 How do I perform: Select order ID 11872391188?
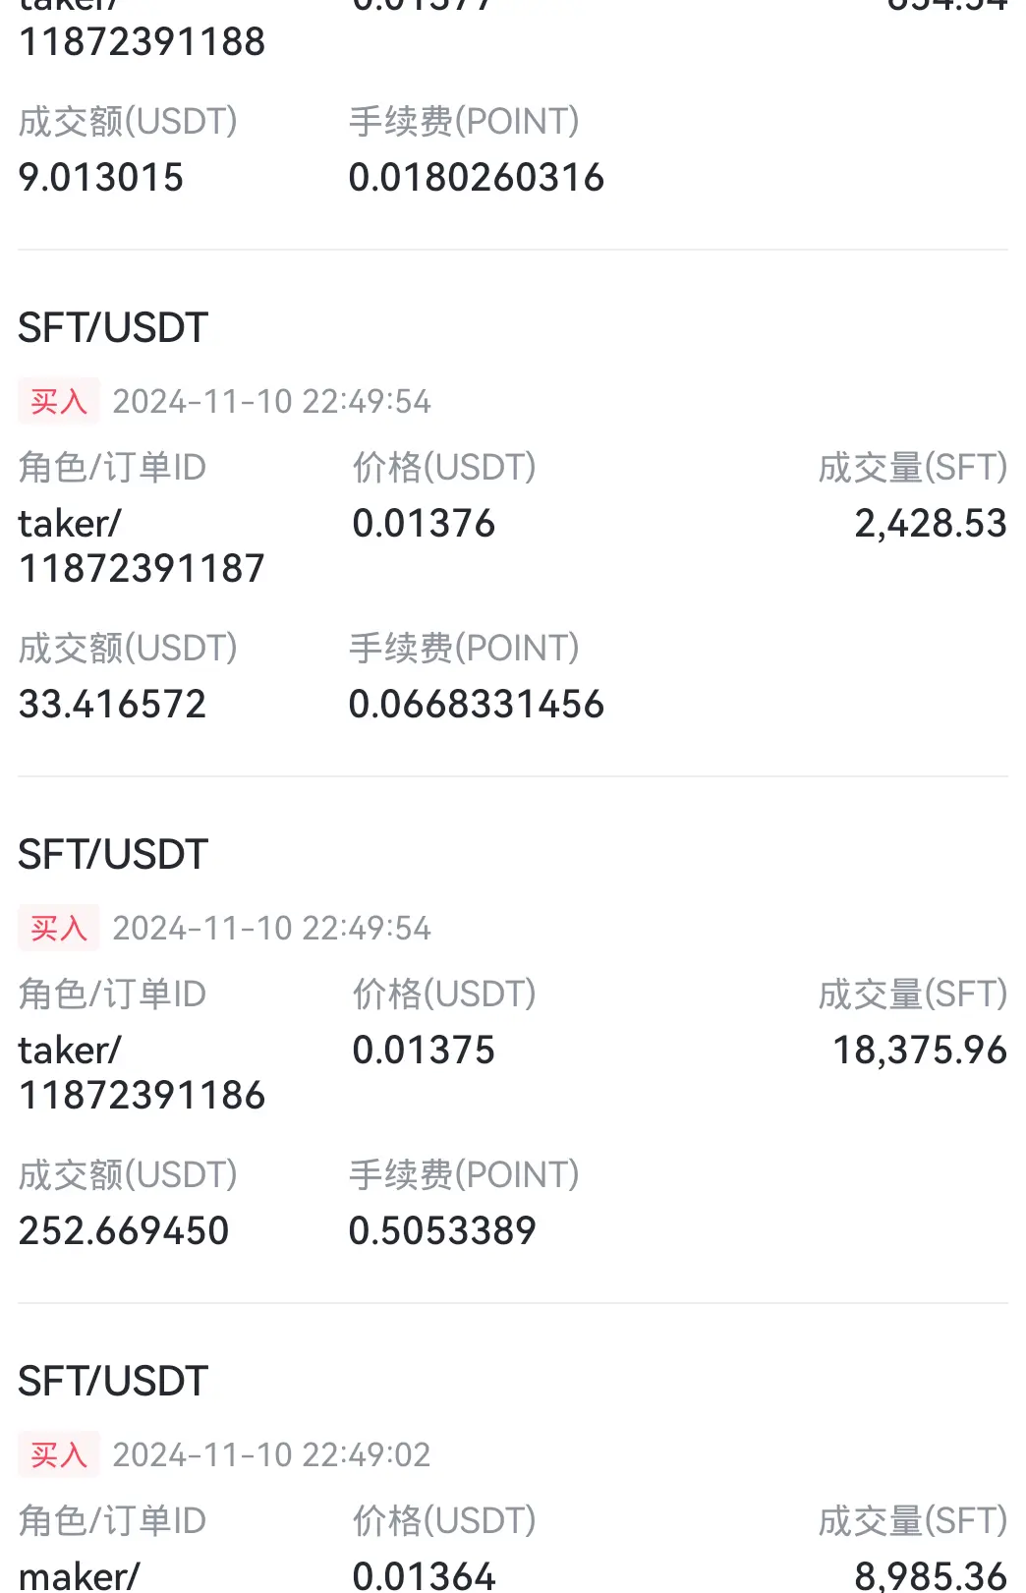click(x=142, y=41)
